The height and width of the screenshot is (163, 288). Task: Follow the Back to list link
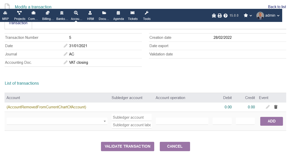277,7
